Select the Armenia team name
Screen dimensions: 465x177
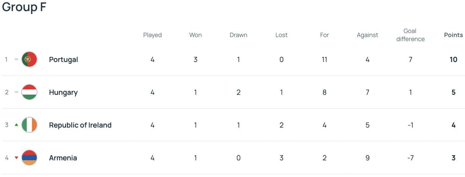(x=63, y=158)
